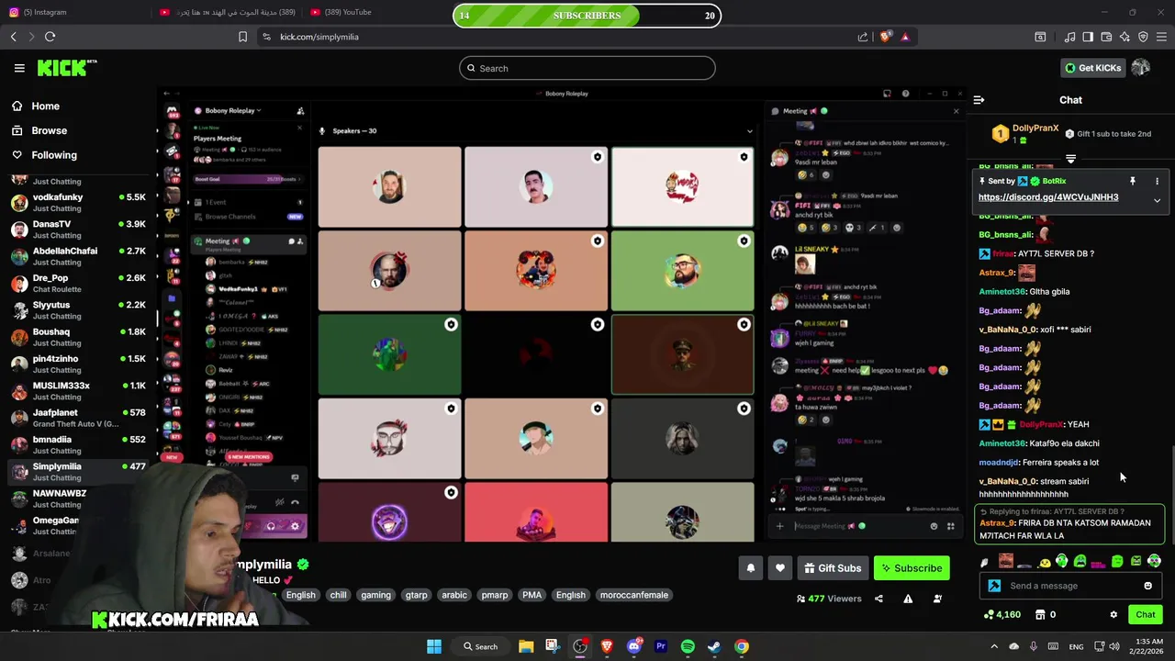Open vodkafunky channel in sidebar
Viewport: 1175px width, 661px height.
(x=78, y=202)
